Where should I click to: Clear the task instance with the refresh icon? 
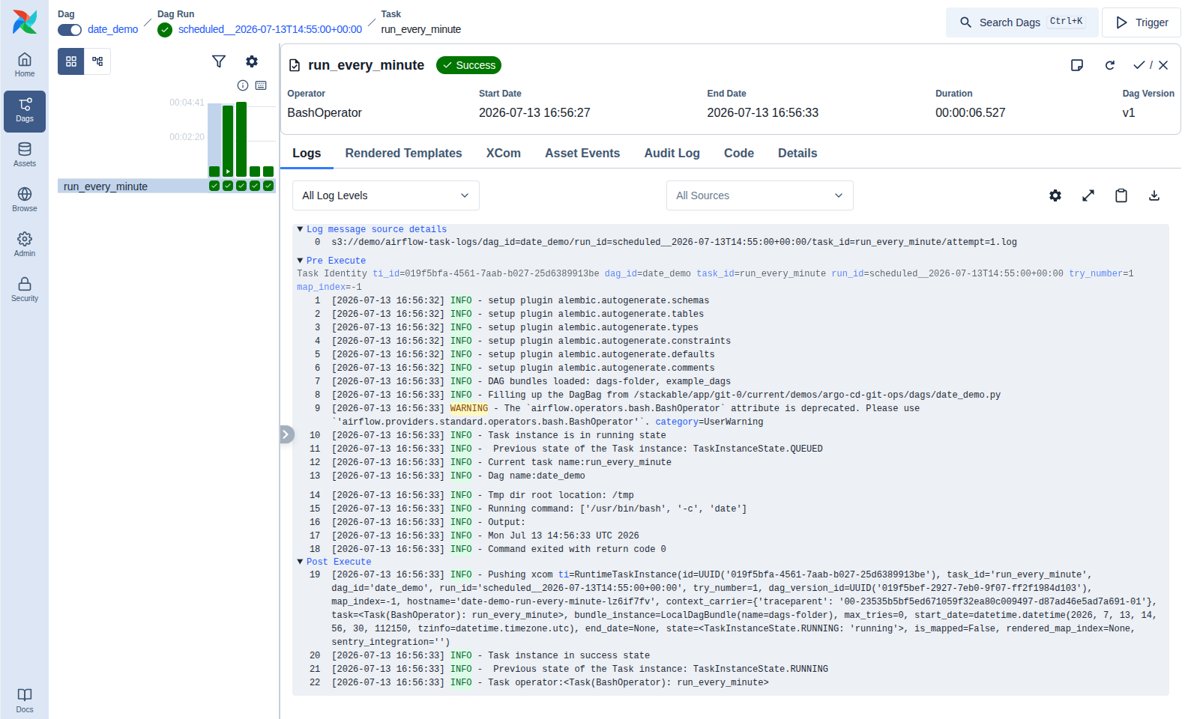point(1110,65)
